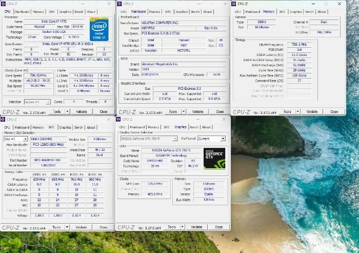Click the GPU Name field in Graphics window
The width and height of the screenshot is (359, 253).
point(171,150)
